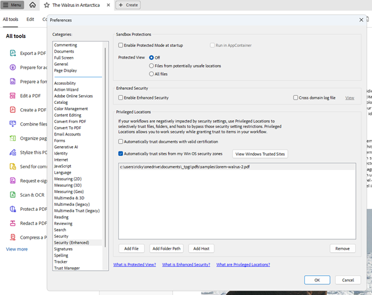Select Files from potentially unsafe locations
372x295 pixels.
tap(151, 66)
